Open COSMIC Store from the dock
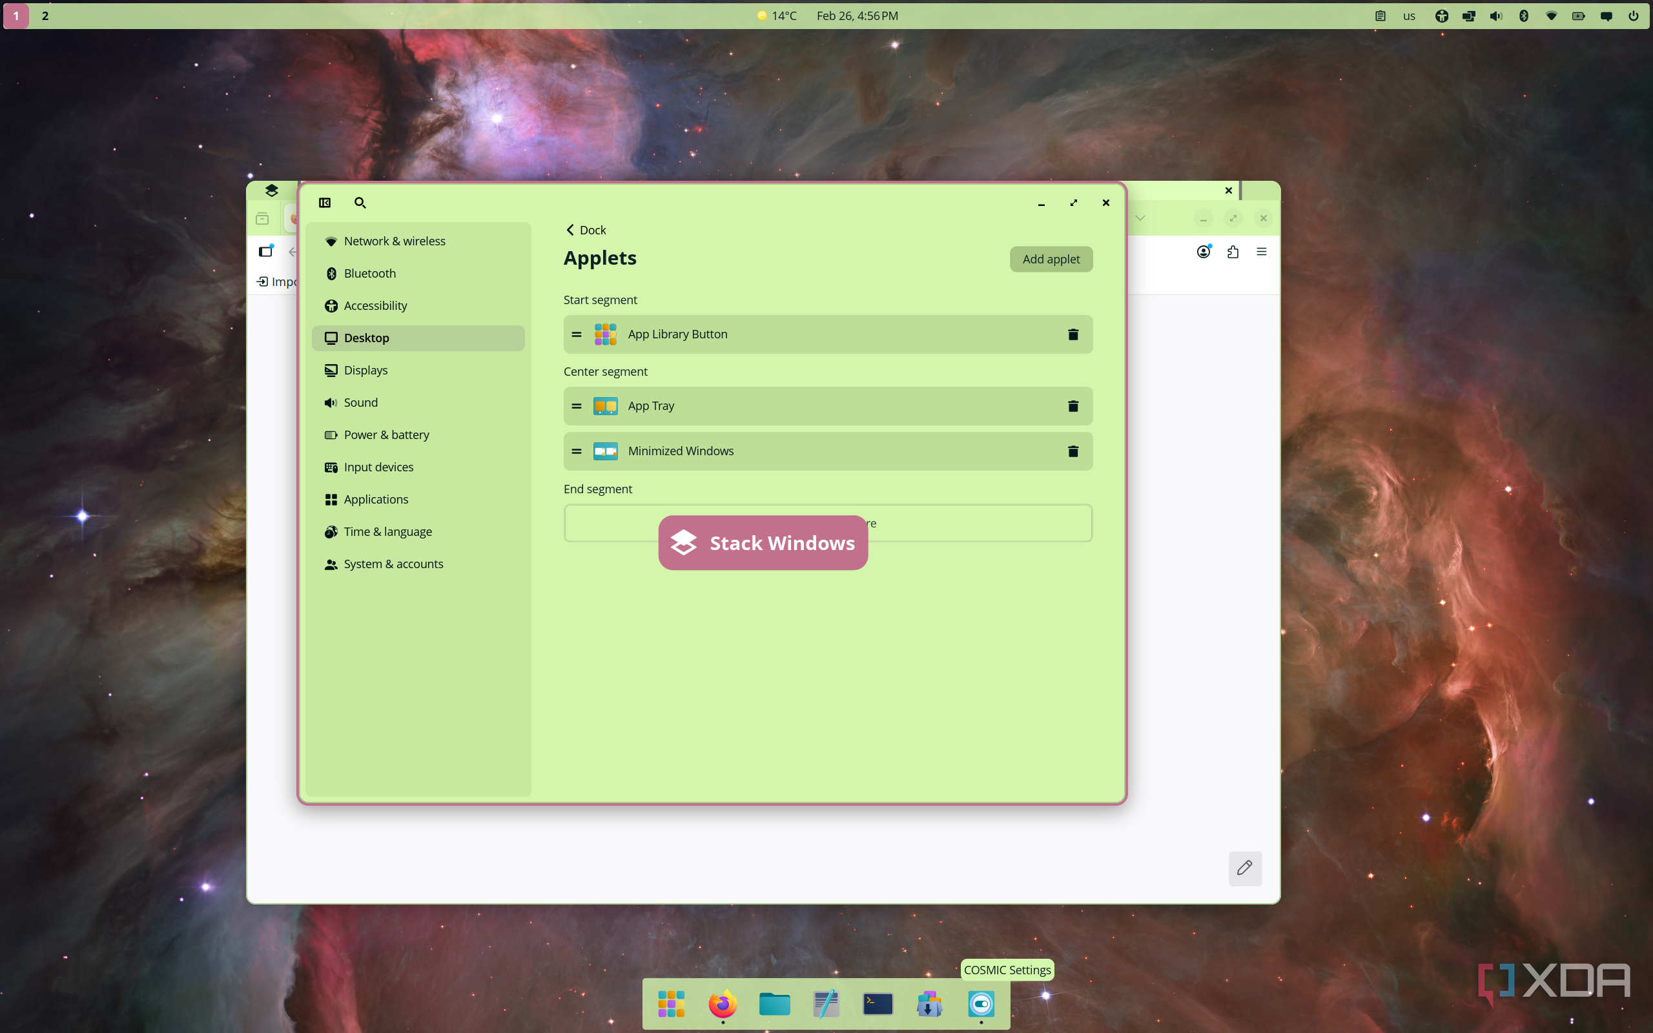This screenshot has height=1033, width=1653. point(929,1003)
